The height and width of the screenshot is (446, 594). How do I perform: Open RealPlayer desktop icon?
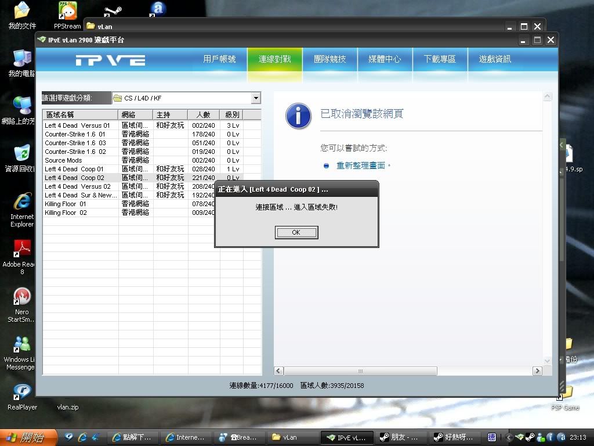coord(22,392)
